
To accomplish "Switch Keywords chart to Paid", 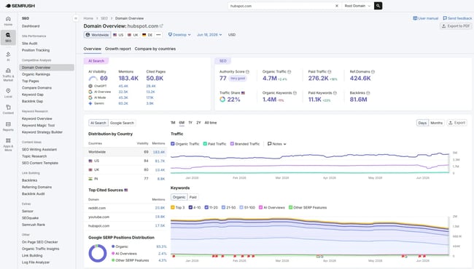I will 193,197.
